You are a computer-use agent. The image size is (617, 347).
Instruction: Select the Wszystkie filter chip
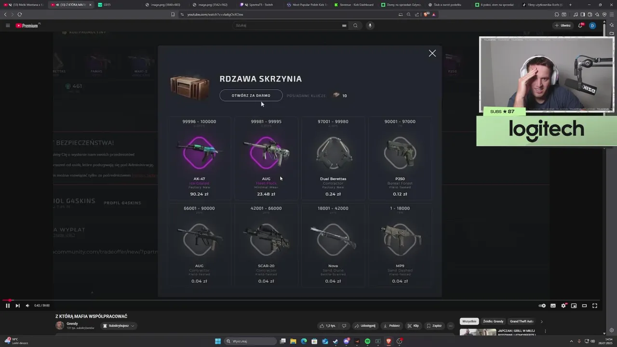tap(469, 321)
